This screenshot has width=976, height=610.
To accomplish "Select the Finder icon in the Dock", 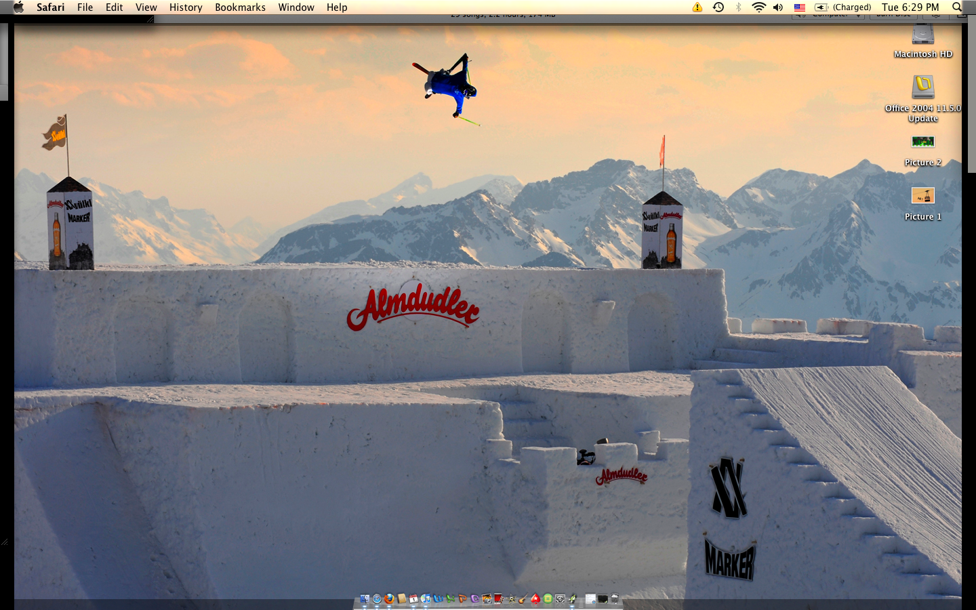I will (x=365, y=599).
